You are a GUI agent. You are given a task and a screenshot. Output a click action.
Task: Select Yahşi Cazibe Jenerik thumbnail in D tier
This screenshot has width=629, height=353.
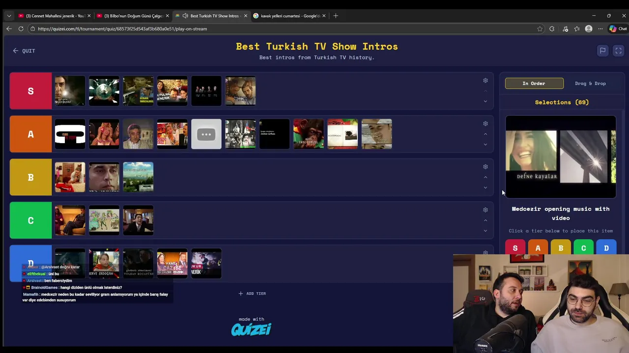tap(172, 263)
